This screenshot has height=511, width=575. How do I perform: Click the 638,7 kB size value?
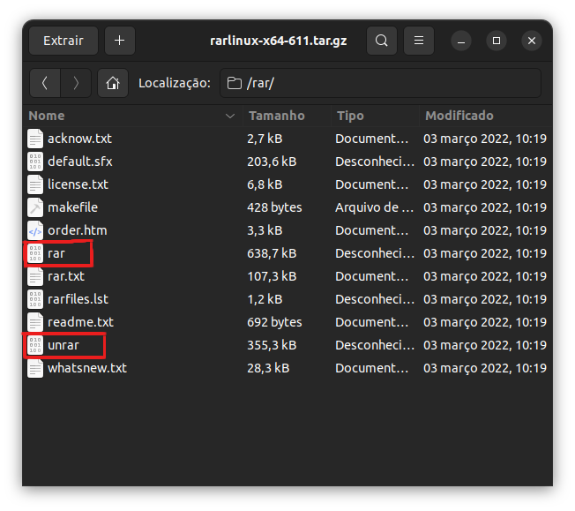[x=272, y=253]
